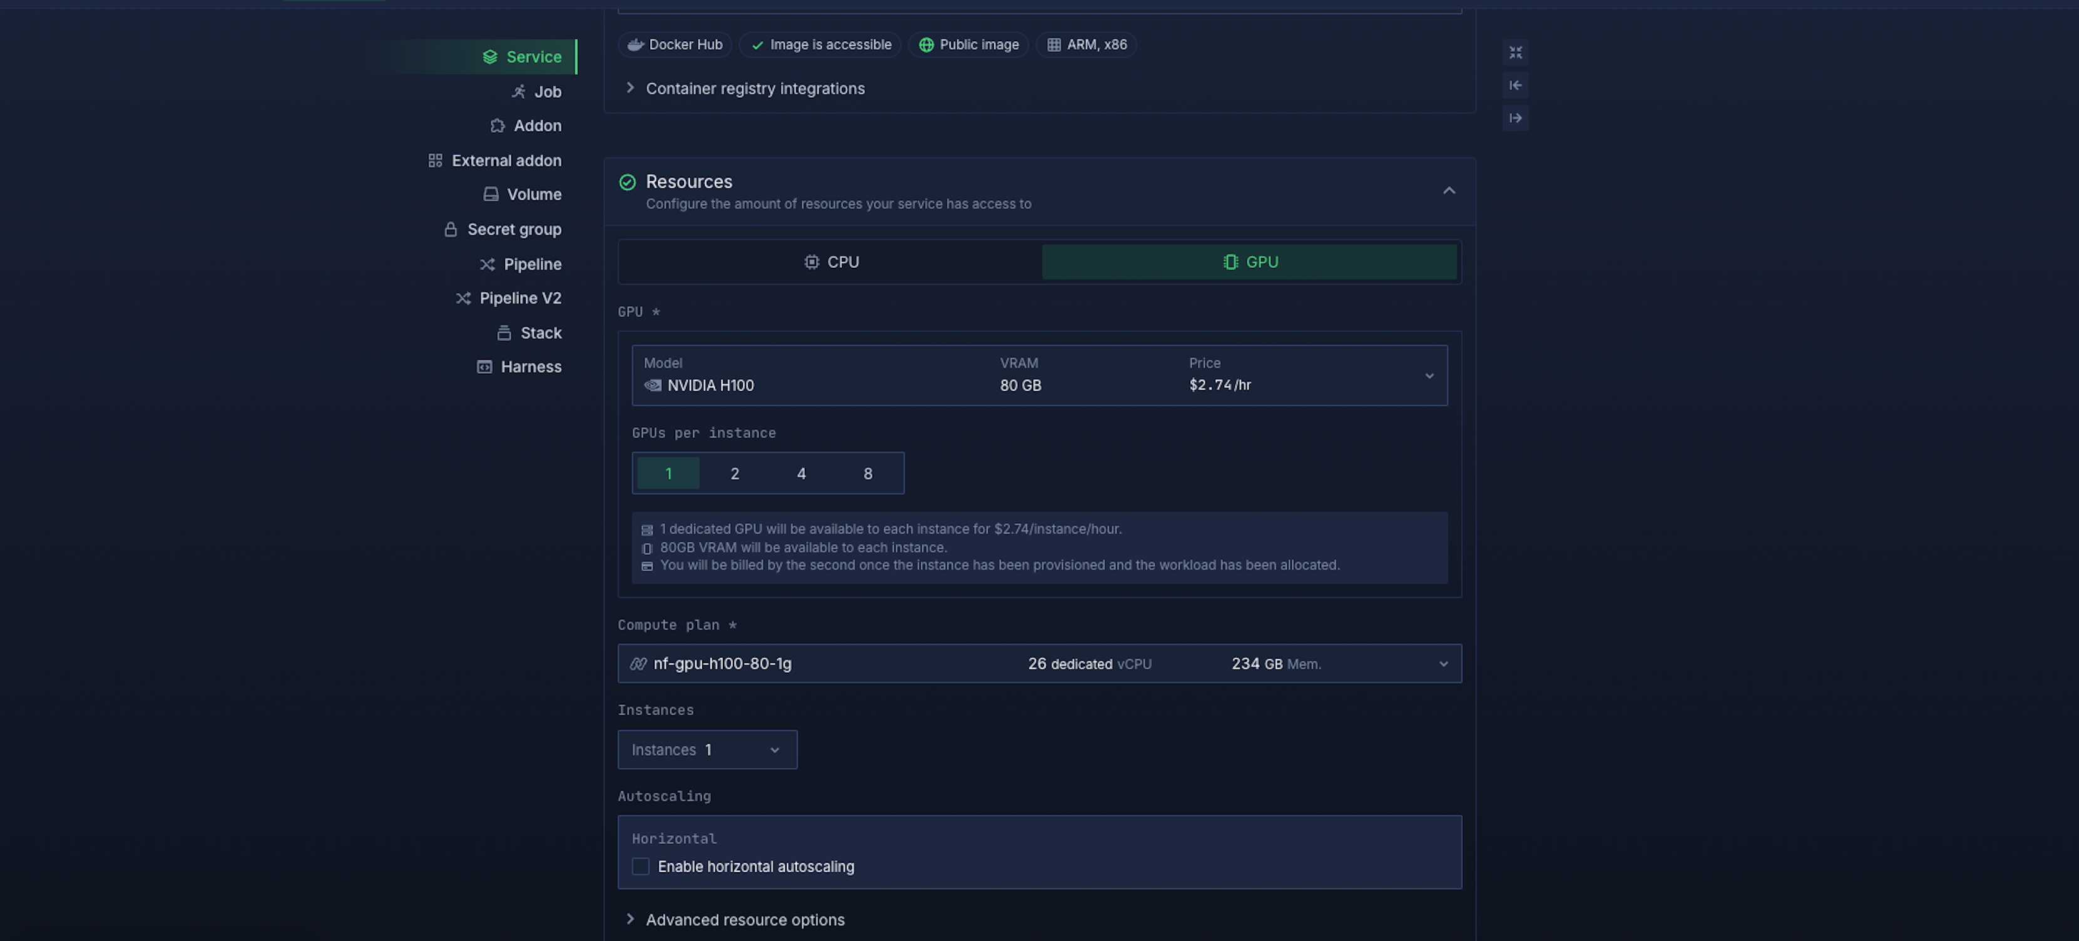Click the Docker Hub whale icon

[635, 44]
